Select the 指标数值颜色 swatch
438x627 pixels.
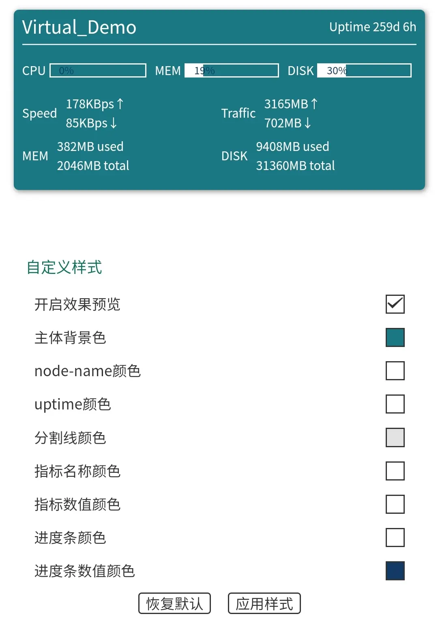pyautogui.click(x=395, y=504)
